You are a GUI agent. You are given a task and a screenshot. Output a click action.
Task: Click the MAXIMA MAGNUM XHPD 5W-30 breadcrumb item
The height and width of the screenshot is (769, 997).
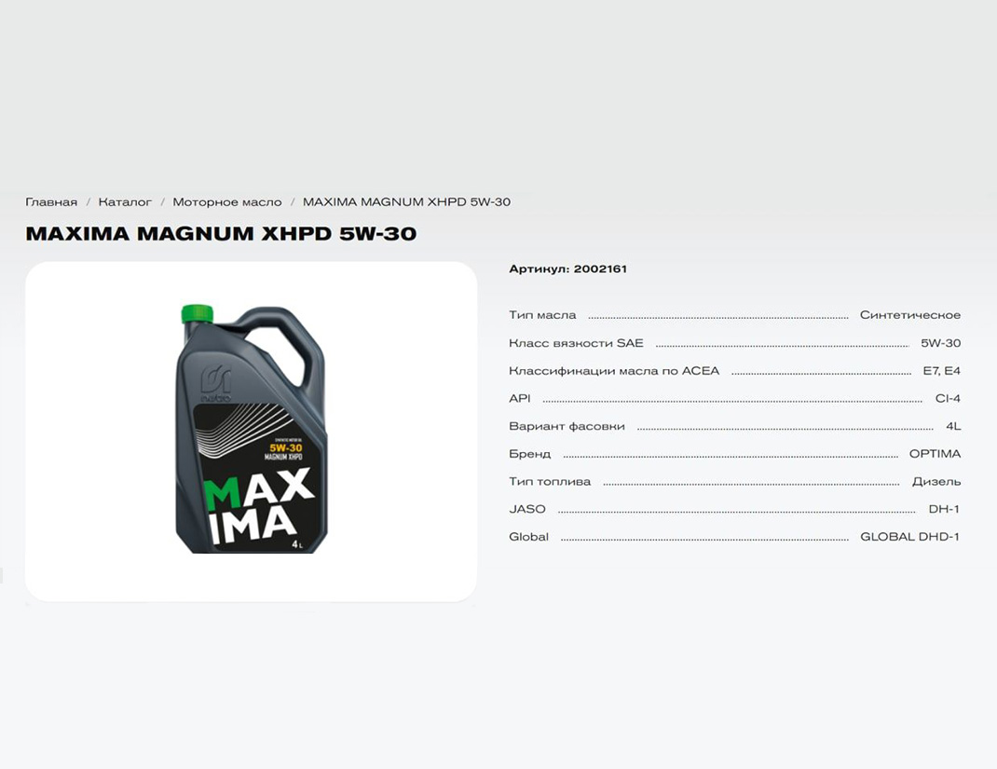(x=406, y=202)
